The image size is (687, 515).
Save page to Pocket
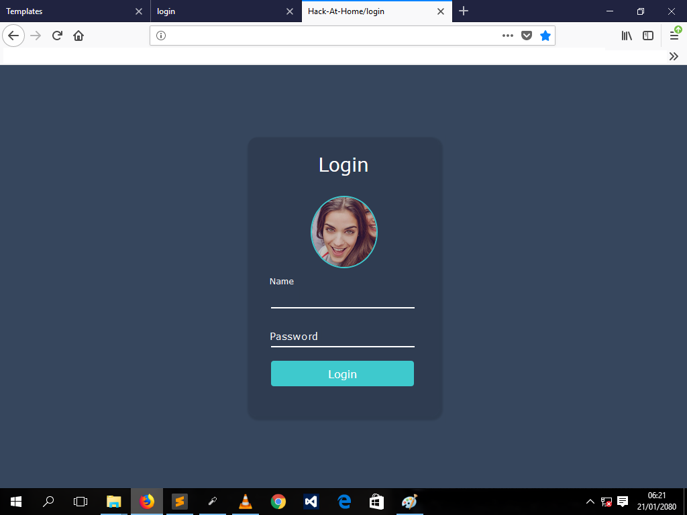coord(526,36)
